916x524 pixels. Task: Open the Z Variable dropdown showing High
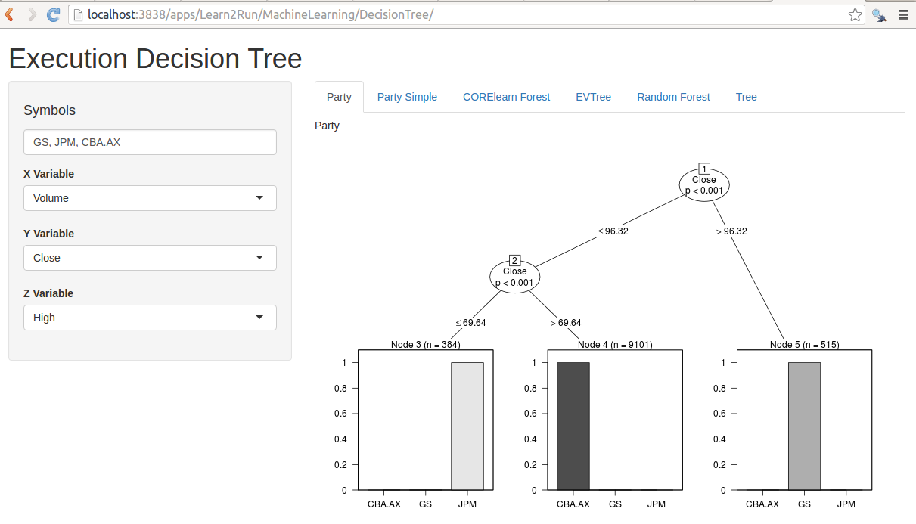click(x=149, y=317)
